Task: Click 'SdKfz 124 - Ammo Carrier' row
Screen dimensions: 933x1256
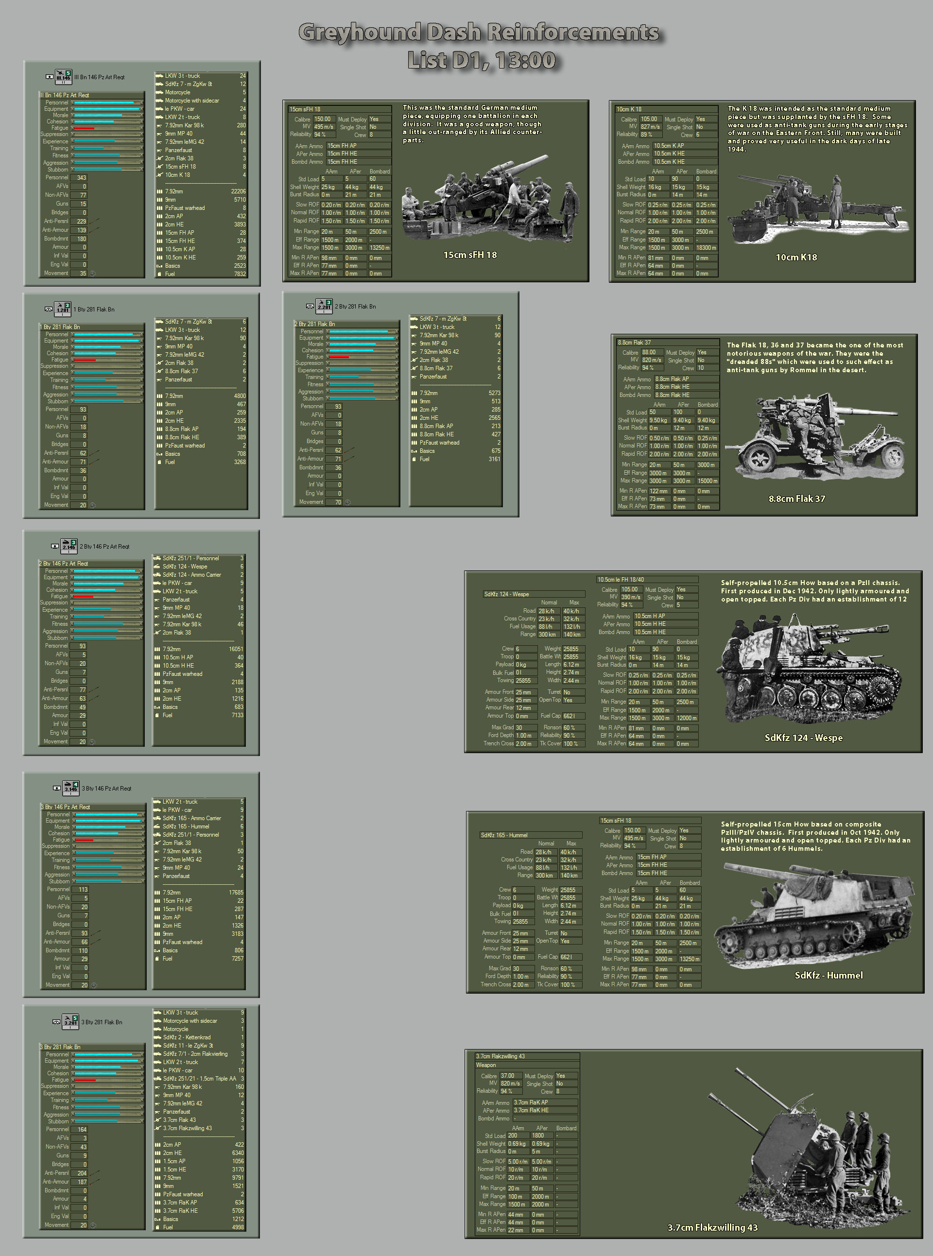Action: click(x=199, y=575)
